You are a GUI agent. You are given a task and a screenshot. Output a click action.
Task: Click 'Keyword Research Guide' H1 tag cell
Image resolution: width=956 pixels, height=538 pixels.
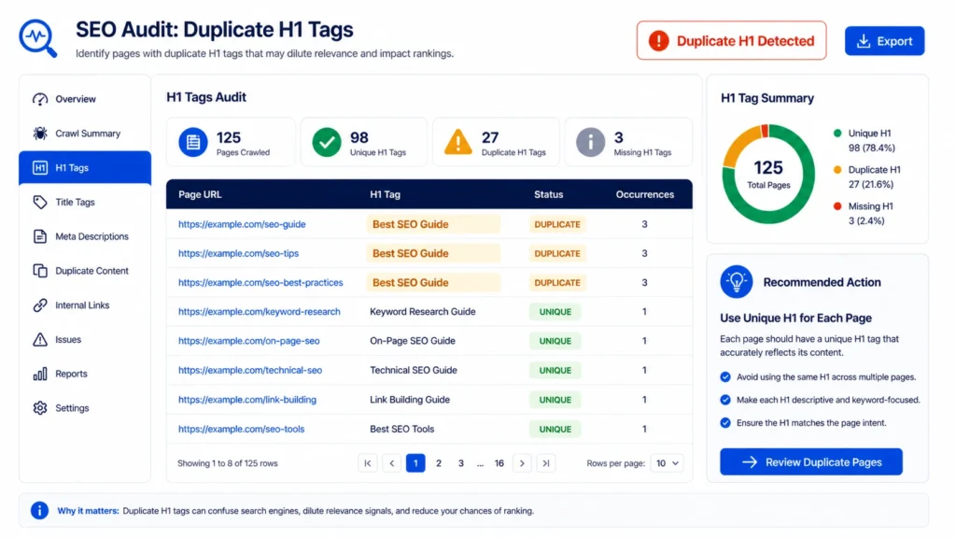(x=423, y=312)
